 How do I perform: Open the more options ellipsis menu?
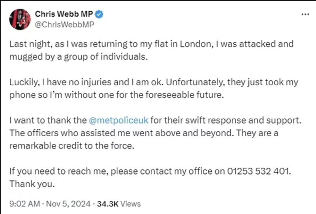click(x=305, y=14)
